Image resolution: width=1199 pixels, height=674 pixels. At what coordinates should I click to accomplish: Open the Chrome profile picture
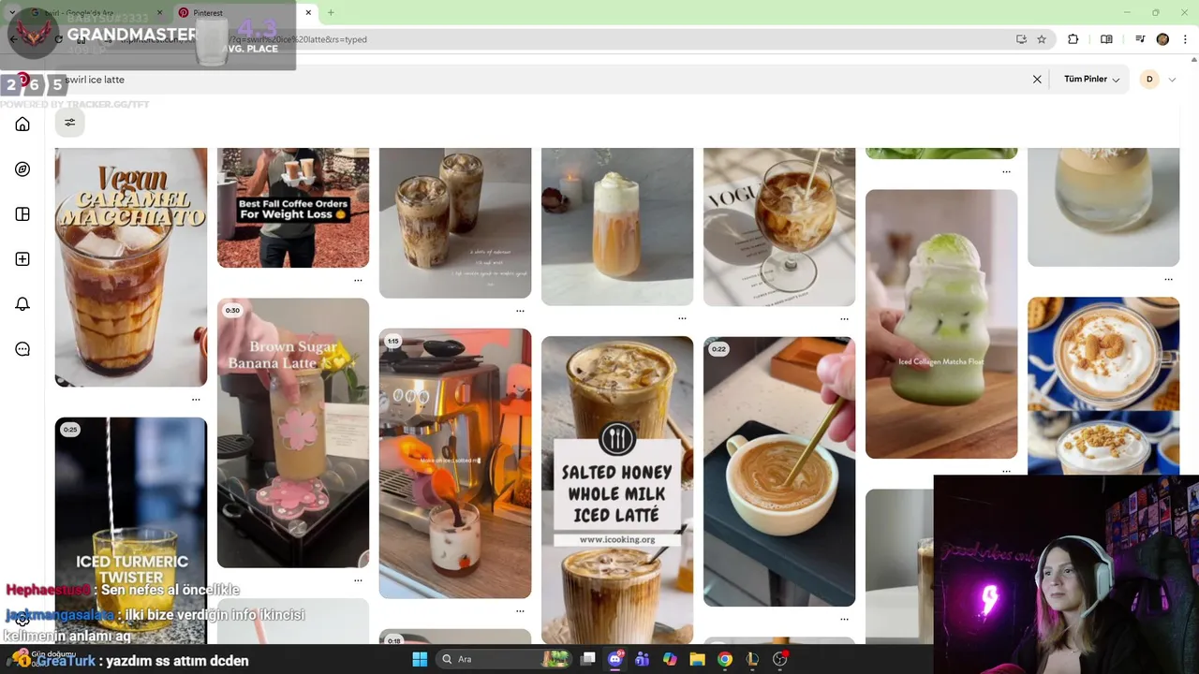[x=1162, y=39]
